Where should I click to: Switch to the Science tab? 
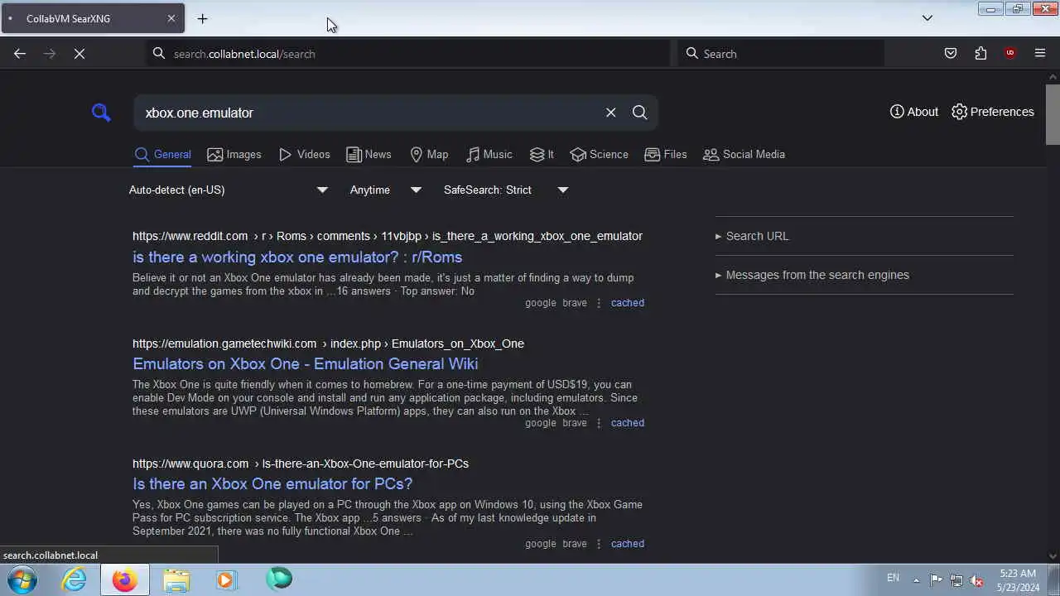600,155
